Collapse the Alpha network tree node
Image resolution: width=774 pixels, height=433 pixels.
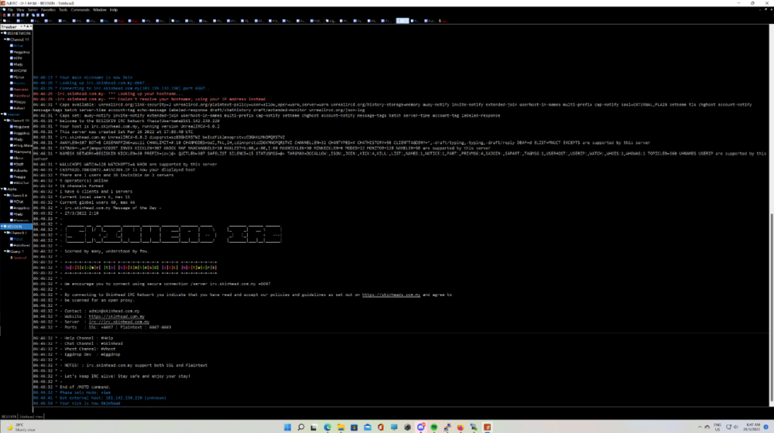pos(3,189)
